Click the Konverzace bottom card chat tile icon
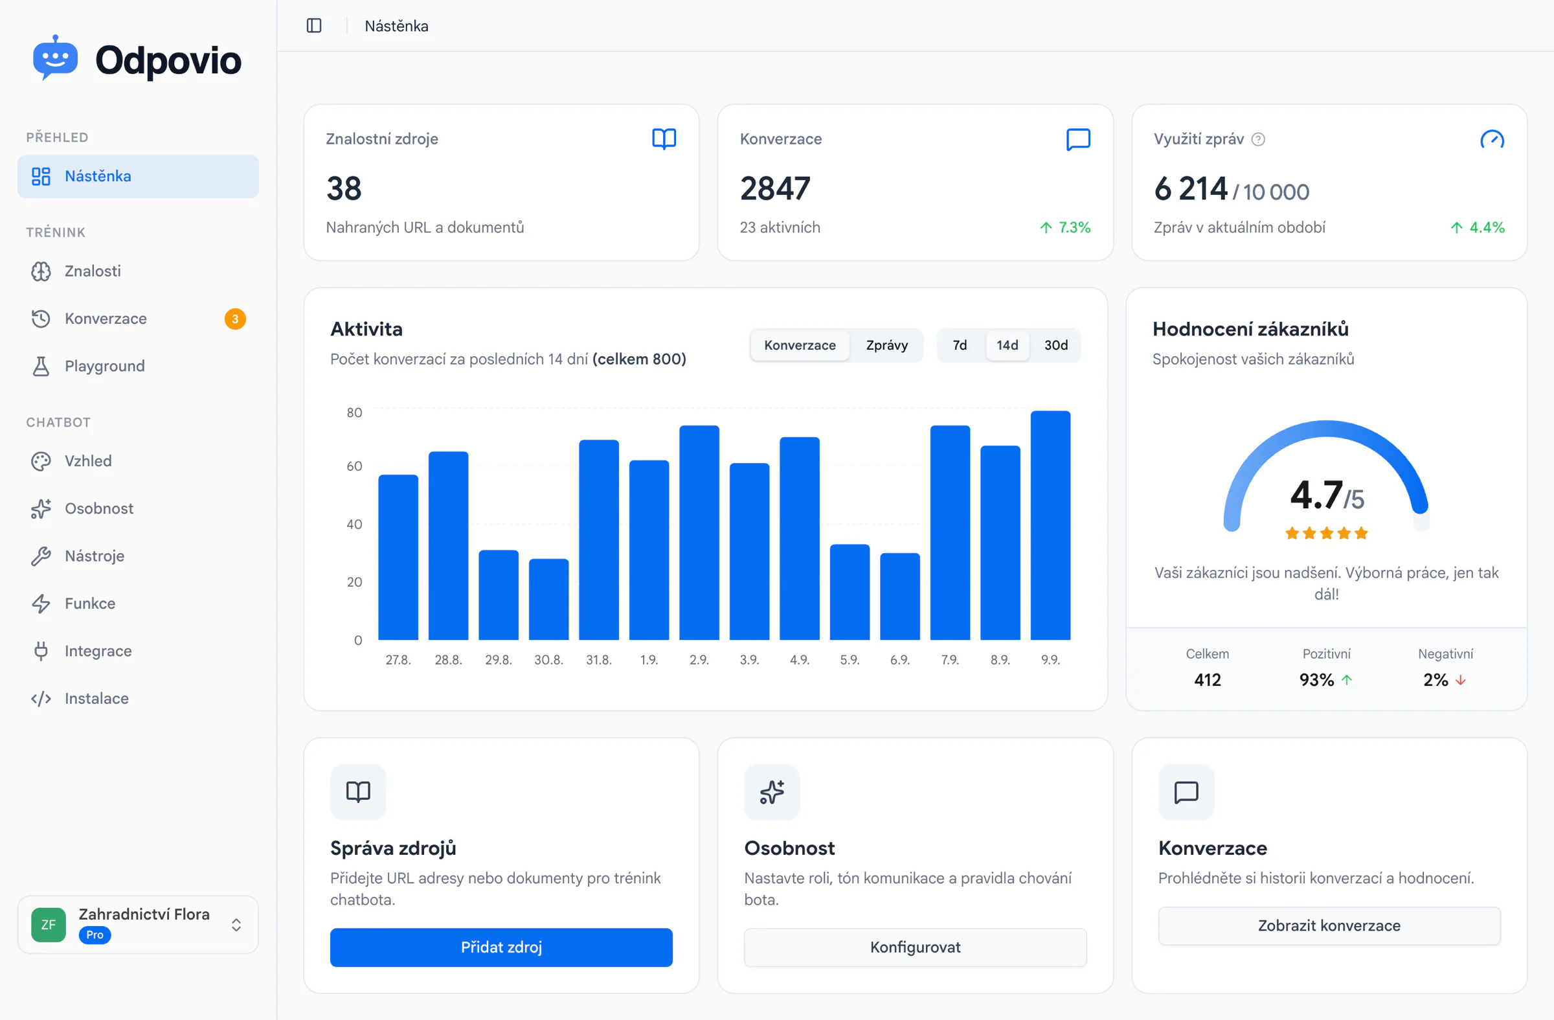 click(x=1186, y=792)
